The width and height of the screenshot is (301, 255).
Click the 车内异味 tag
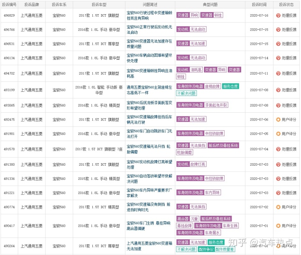point(212,192)
